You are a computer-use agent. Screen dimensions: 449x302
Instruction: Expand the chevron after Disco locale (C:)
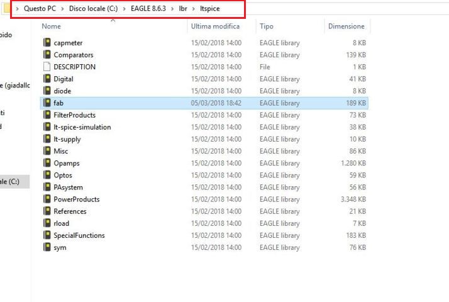click(x=125, y=9)
